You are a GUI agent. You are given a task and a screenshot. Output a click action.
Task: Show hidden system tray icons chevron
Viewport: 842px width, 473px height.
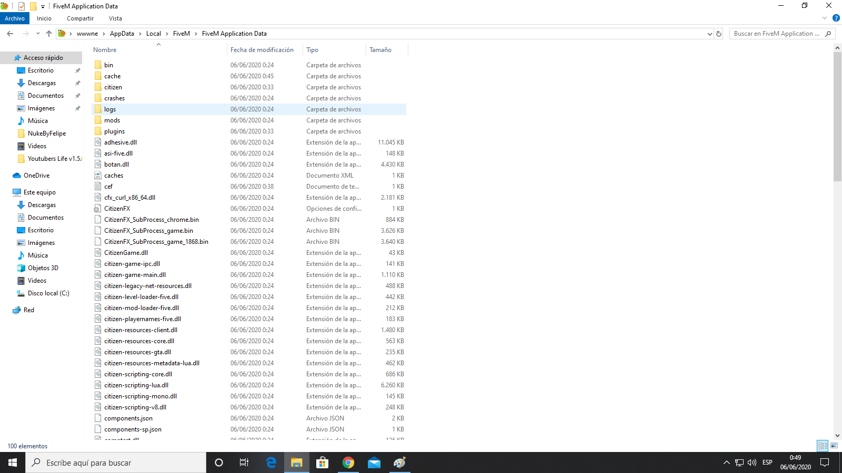(x=726, y=462)
